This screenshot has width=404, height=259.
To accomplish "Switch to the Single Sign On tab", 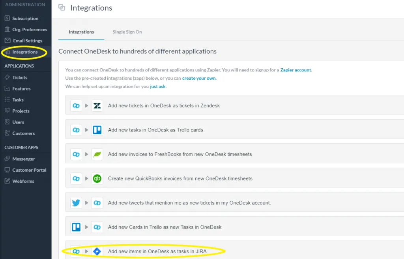I will pos(127,32).
